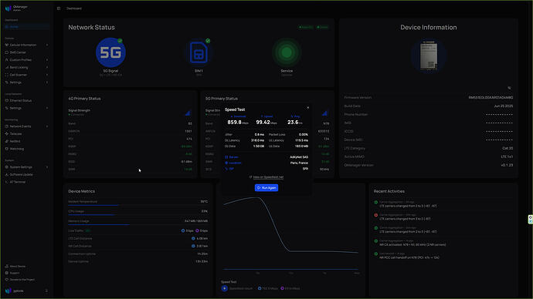Click the Paris, France location value
The width and height of the screenshot is (533, 299).
(299, 163)
